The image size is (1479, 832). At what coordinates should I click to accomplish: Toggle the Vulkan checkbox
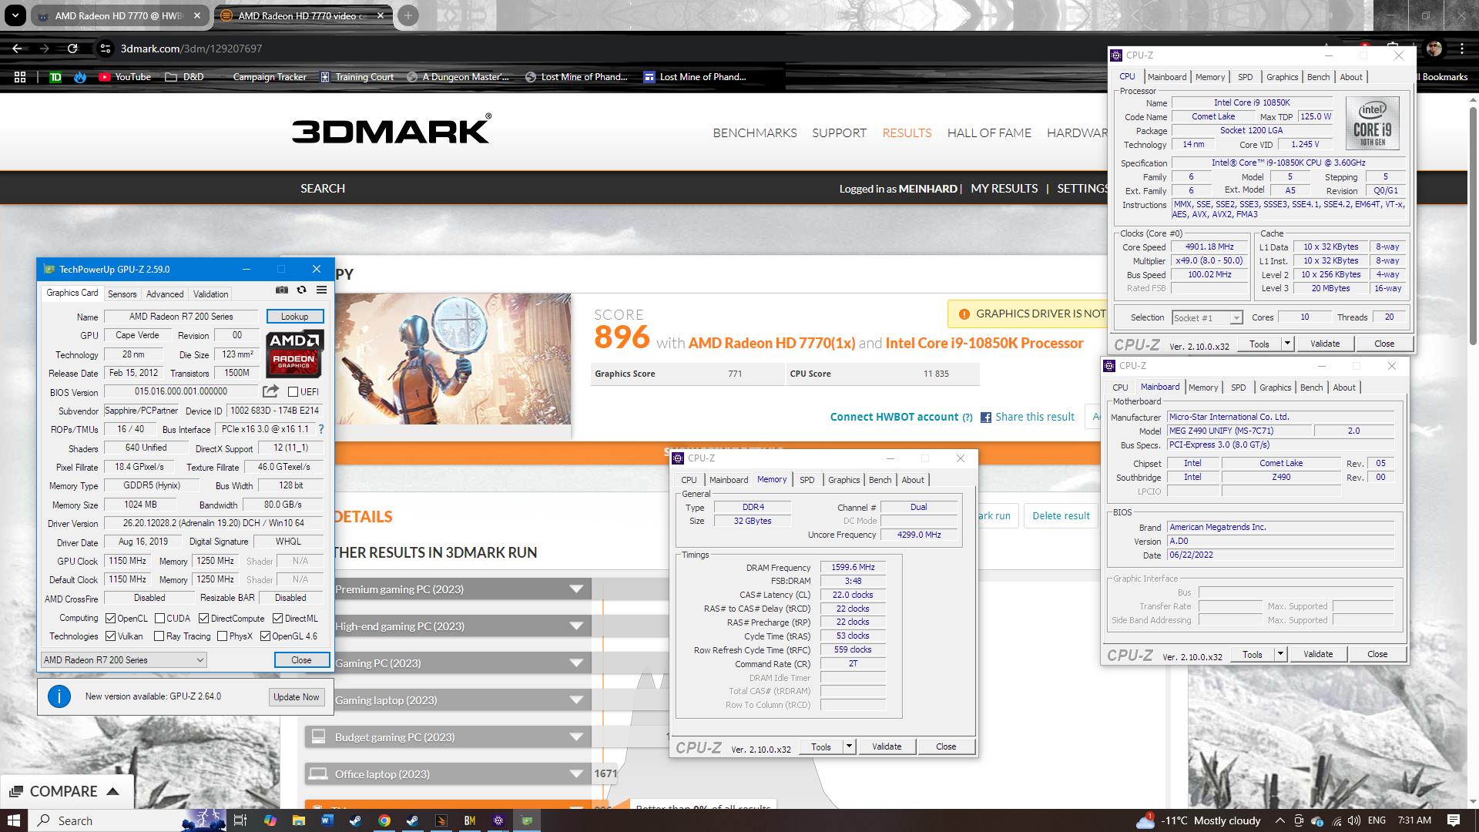coord(111,636)
